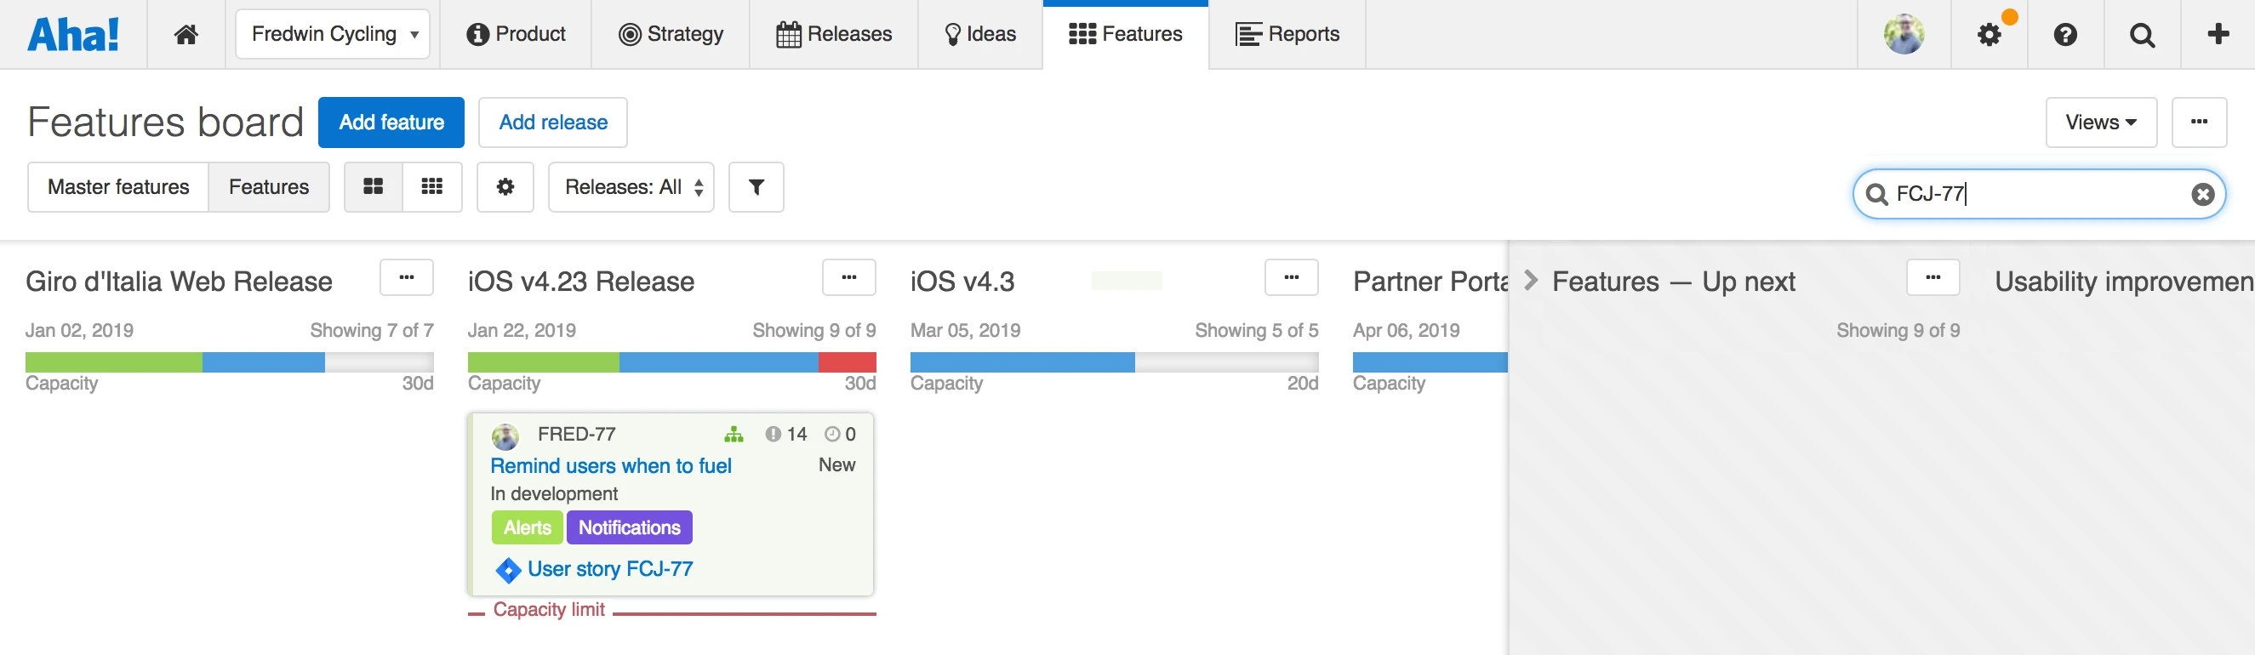Click Showing 9 of 9 under iOS v4.23
2255x655 pixels.
[x=814, y=330]
